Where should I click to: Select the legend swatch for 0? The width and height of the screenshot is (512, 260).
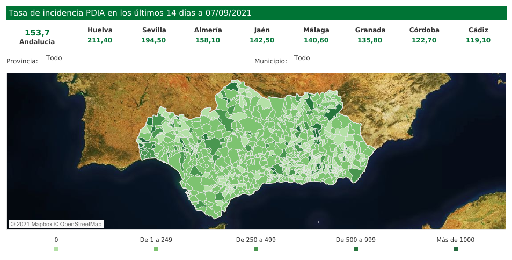point(56,249)
